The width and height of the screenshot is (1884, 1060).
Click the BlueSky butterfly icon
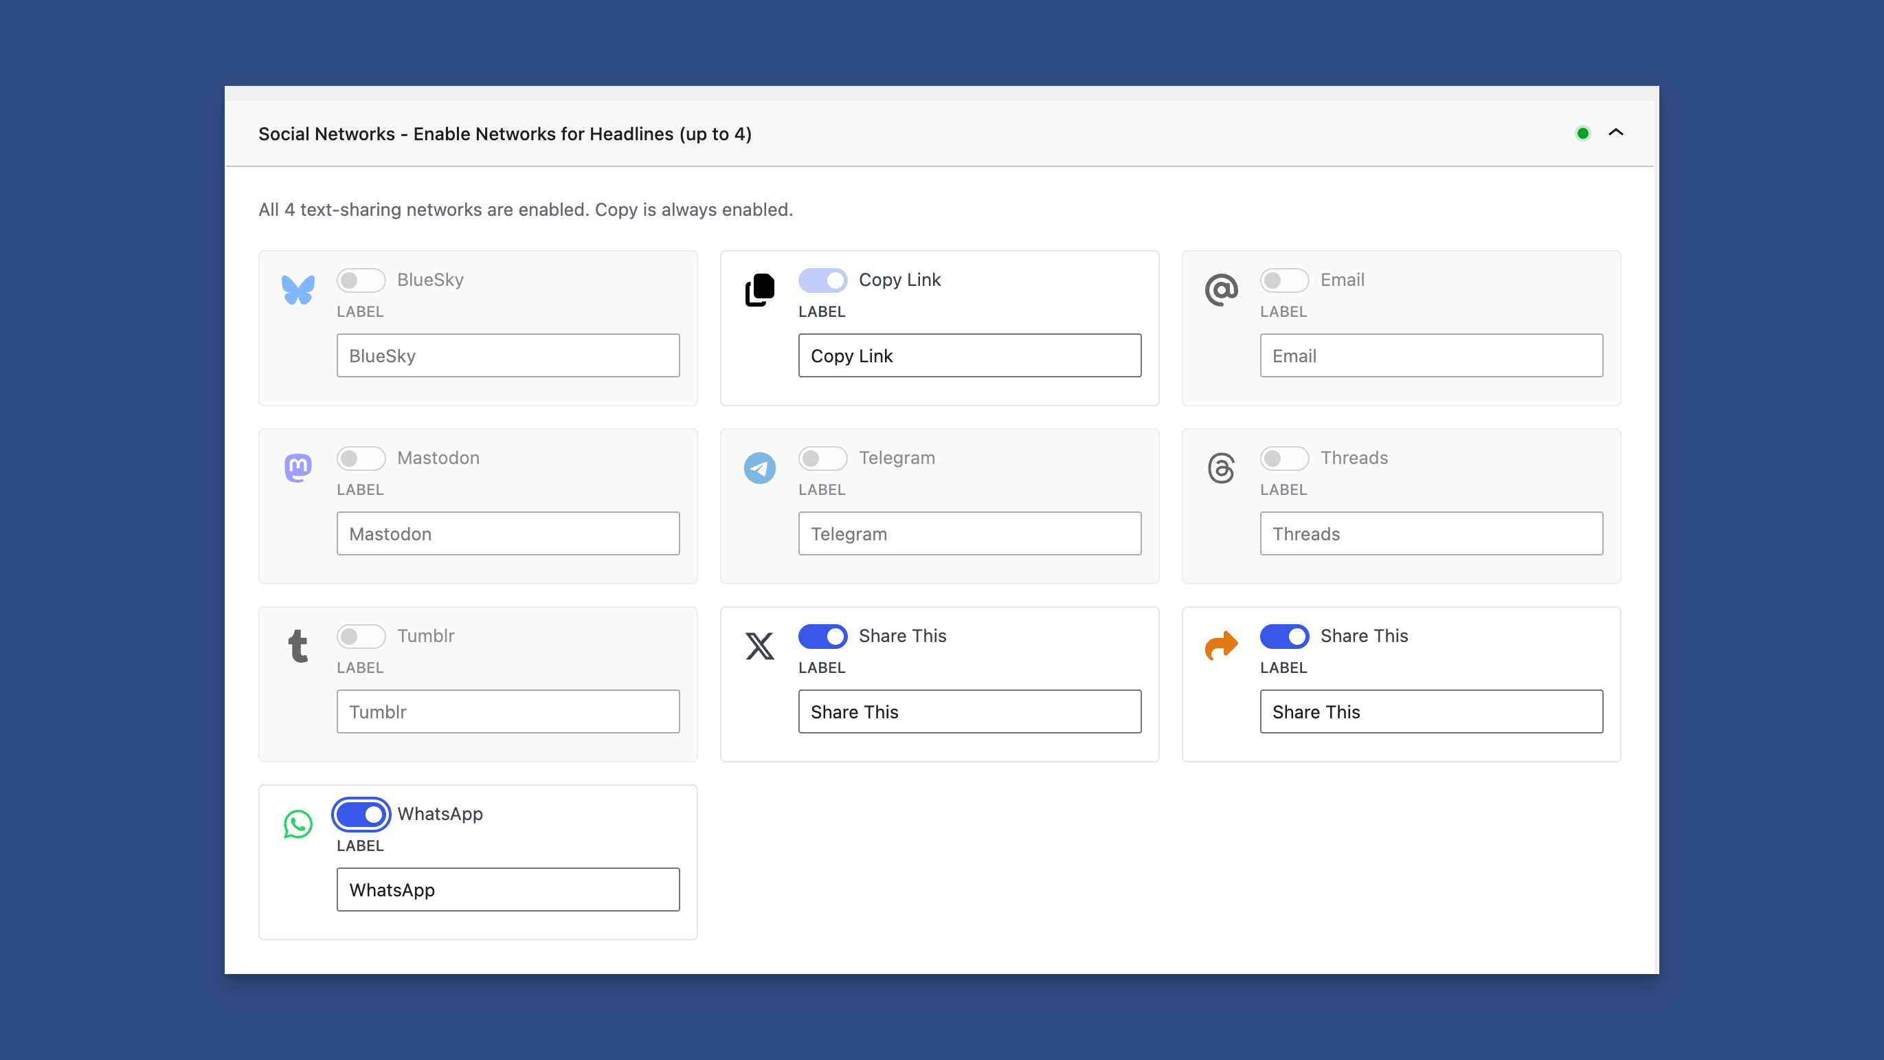[298, 289]
